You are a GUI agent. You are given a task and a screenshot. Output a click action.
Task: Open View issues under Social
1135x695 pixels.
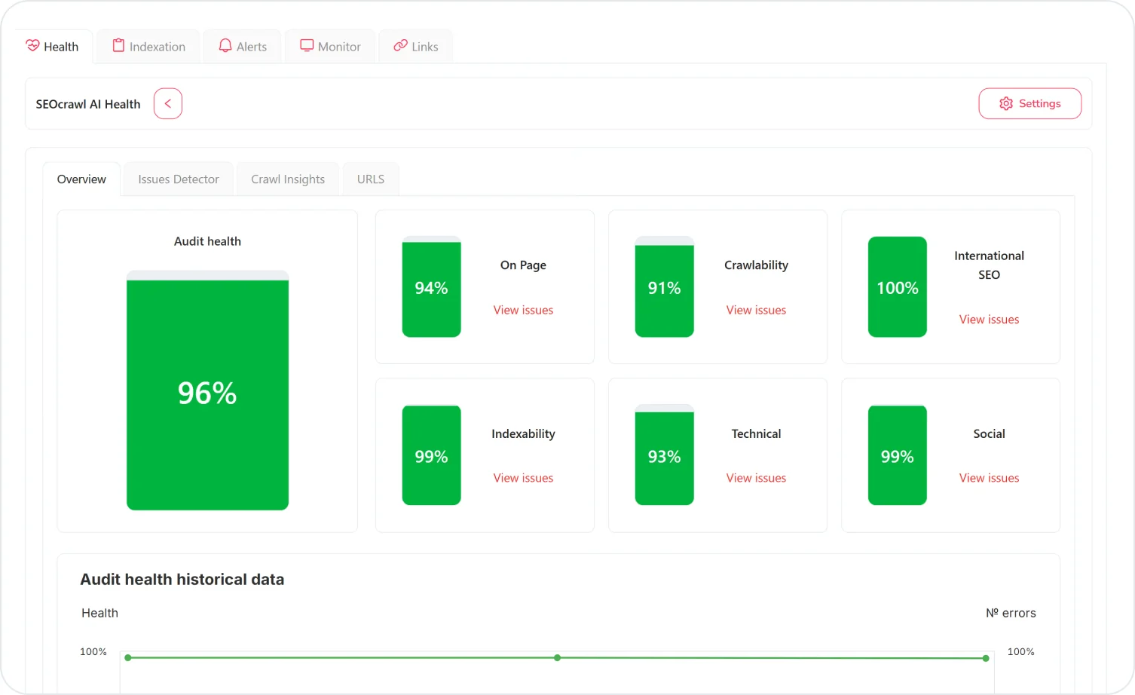click(989, 479)
